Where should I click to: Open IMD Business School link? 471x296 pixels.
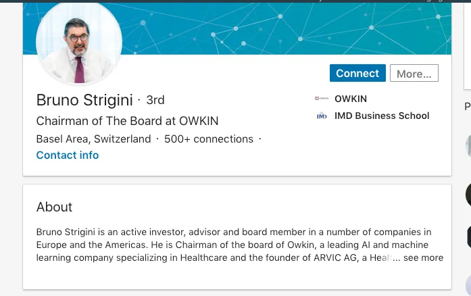coord(382,116)
